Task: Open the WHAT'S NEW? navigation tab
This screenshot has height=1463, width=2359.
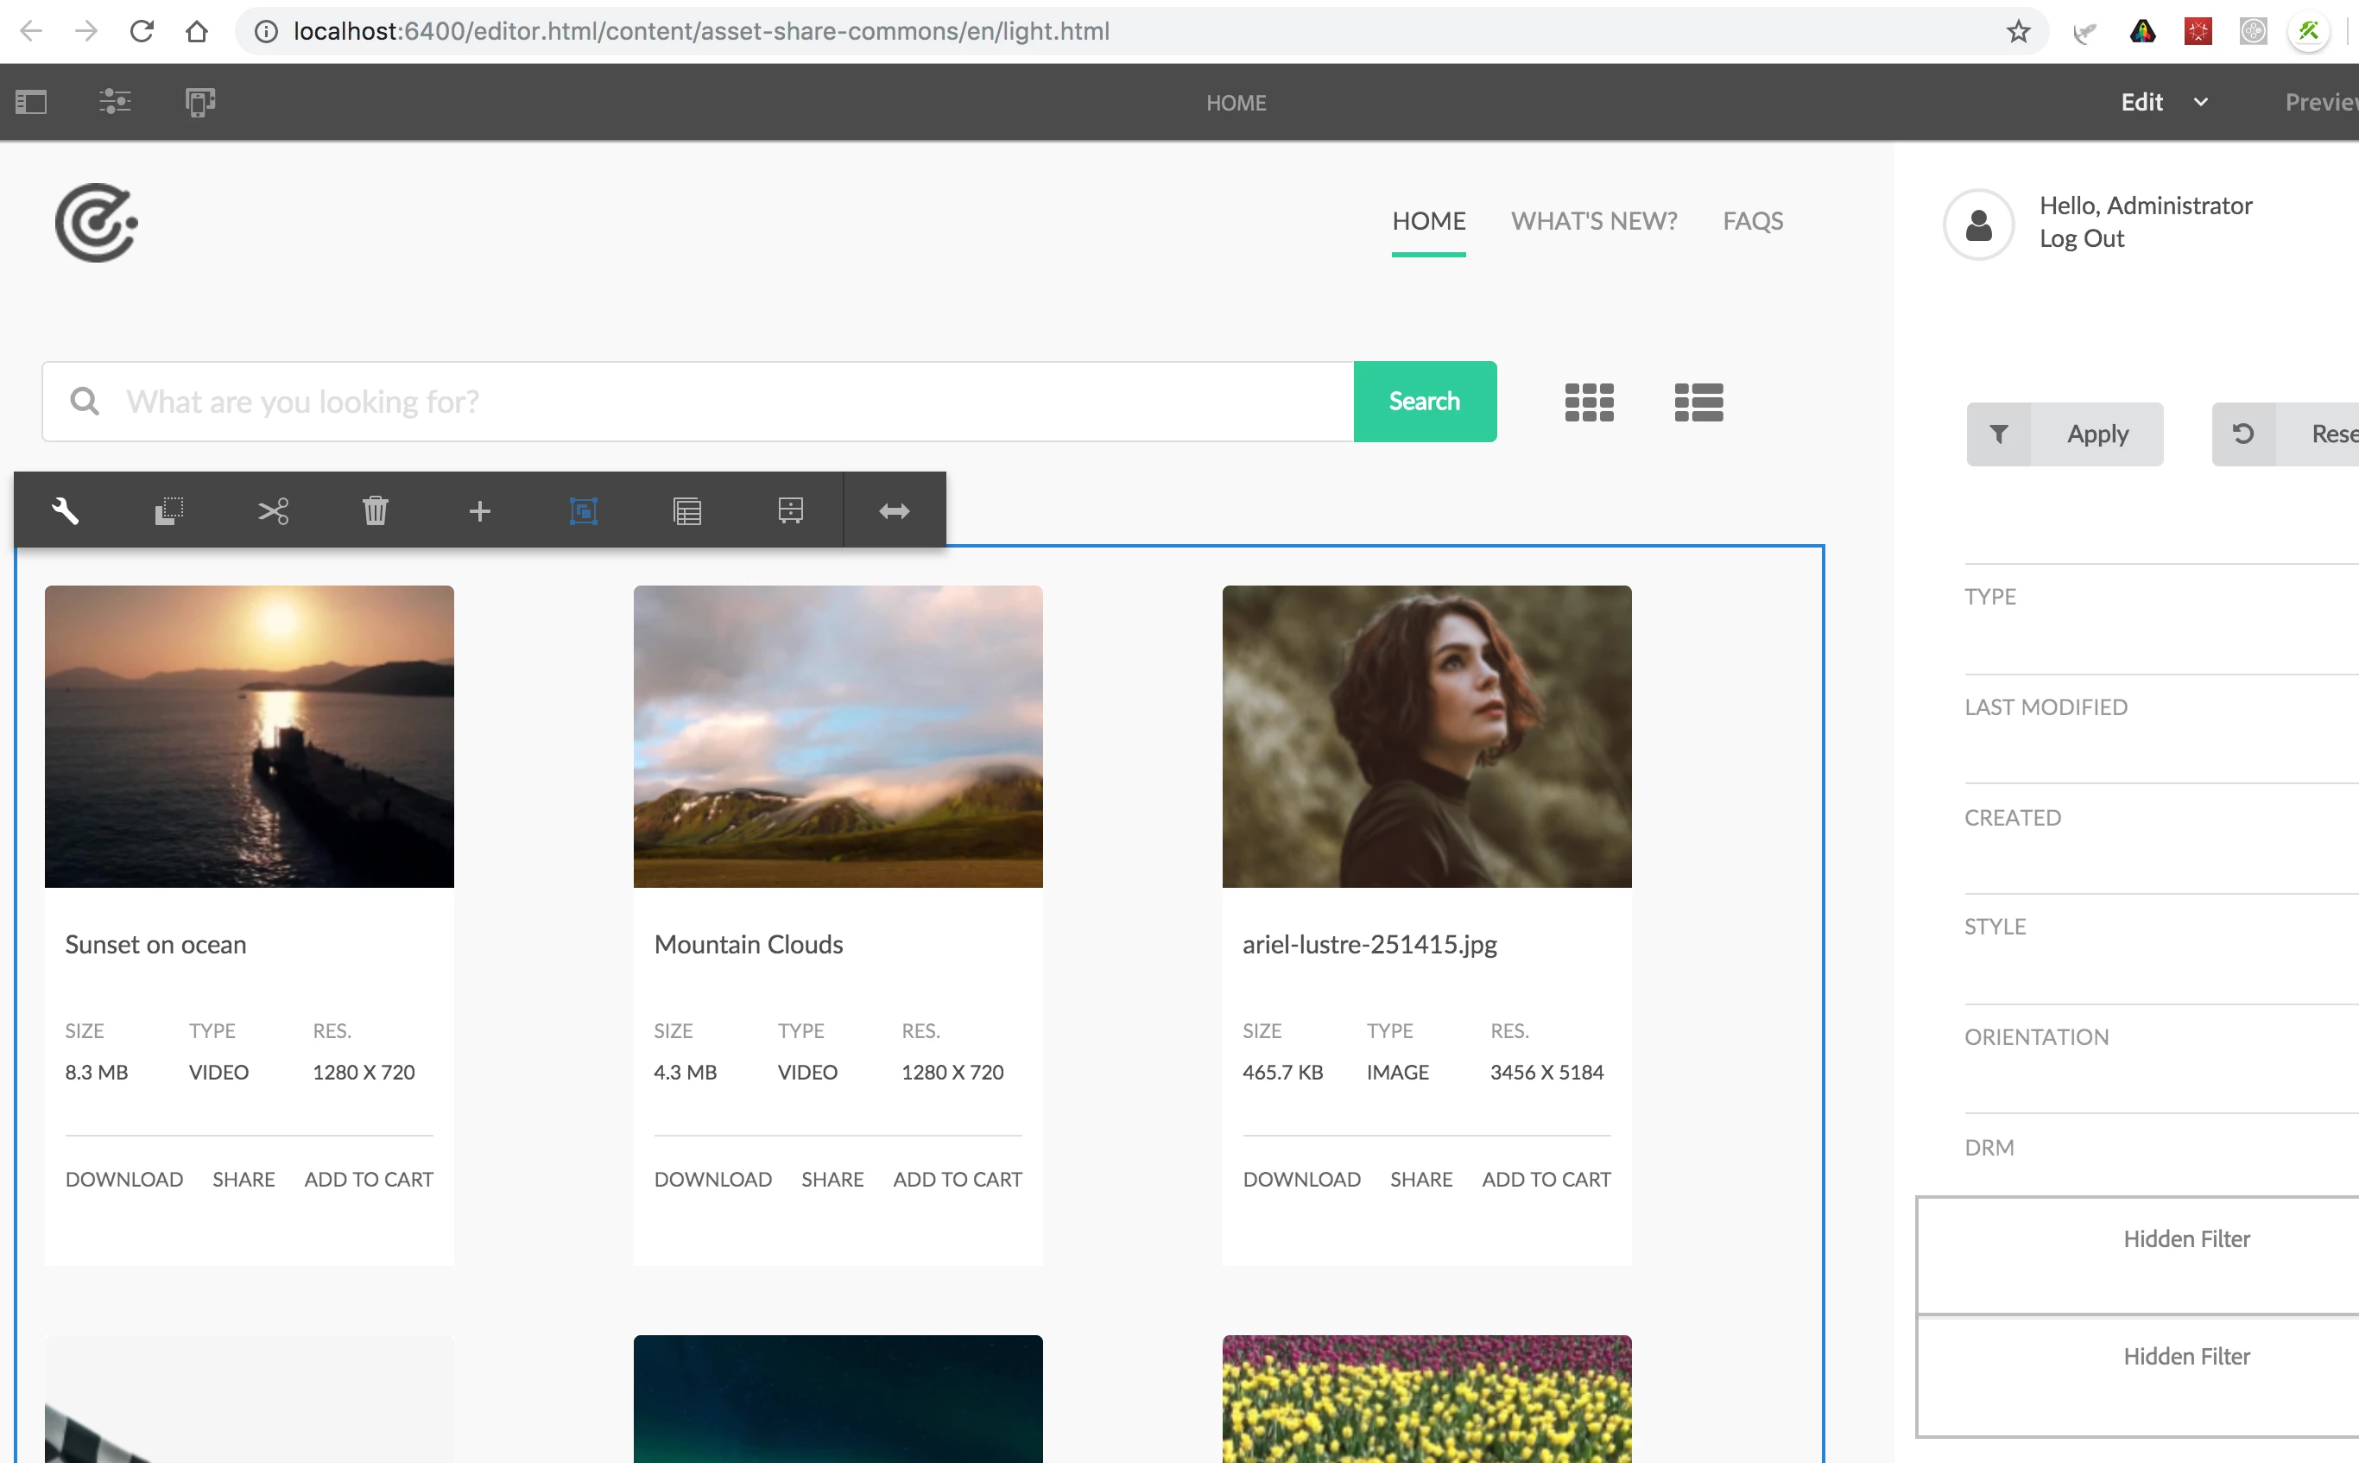Action: (1594, 220)
